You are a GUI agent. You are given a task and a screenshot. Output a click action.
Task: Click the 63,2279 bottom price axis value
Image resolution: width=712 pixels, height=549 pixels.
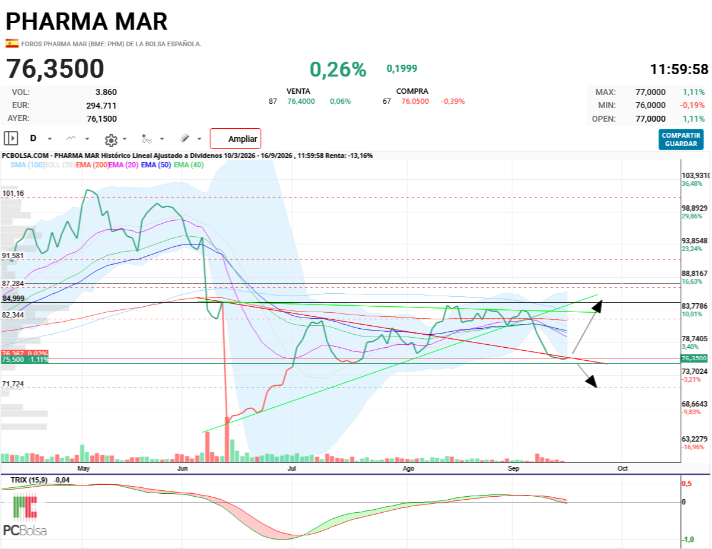[x=695, y=439]
